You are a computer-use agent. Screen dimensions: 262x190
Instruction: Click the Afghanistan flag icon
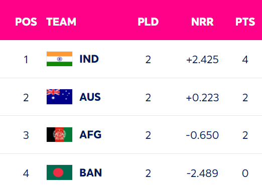(x=59, y=135)
